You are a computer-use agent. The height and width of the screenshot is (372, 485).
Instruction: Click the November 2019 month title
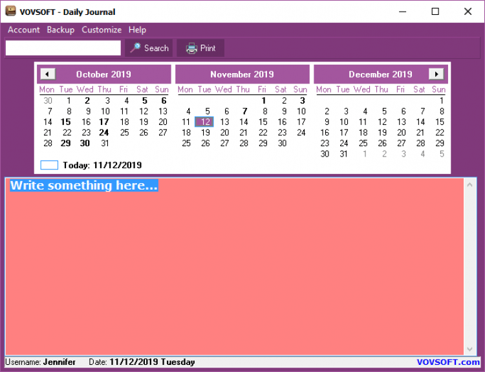(242, 74)
